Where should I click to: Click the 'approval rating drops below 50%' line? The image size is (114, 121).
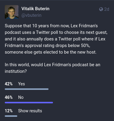click(47, 46)
